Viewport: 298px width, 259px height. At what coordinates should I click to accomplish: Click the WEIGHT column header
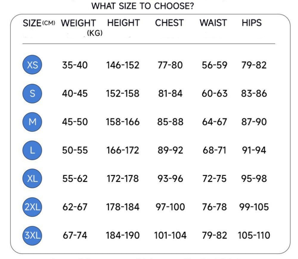[78, 23]
